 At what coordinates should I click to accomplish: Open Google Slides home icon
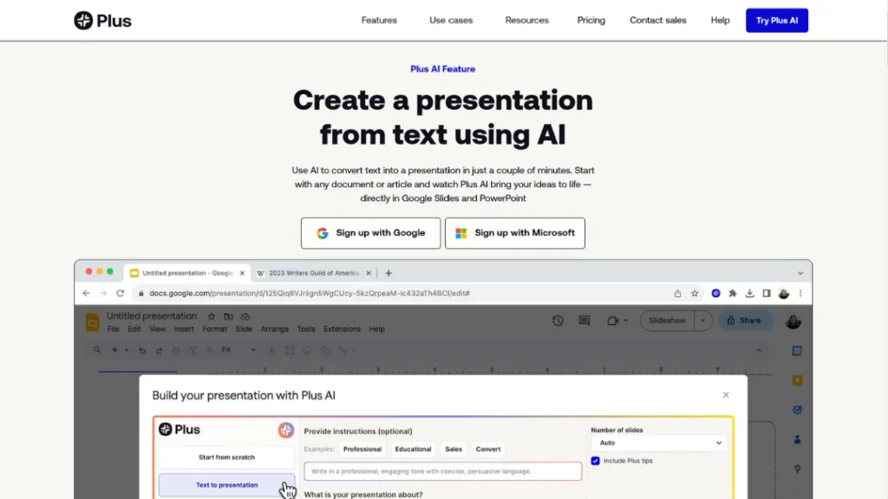click(92, 322)
